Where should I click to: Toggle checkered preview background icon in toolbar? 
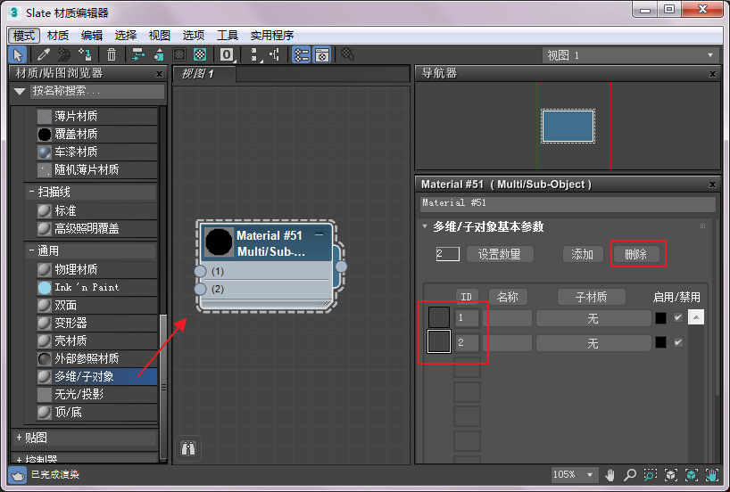tap(201, 55)
